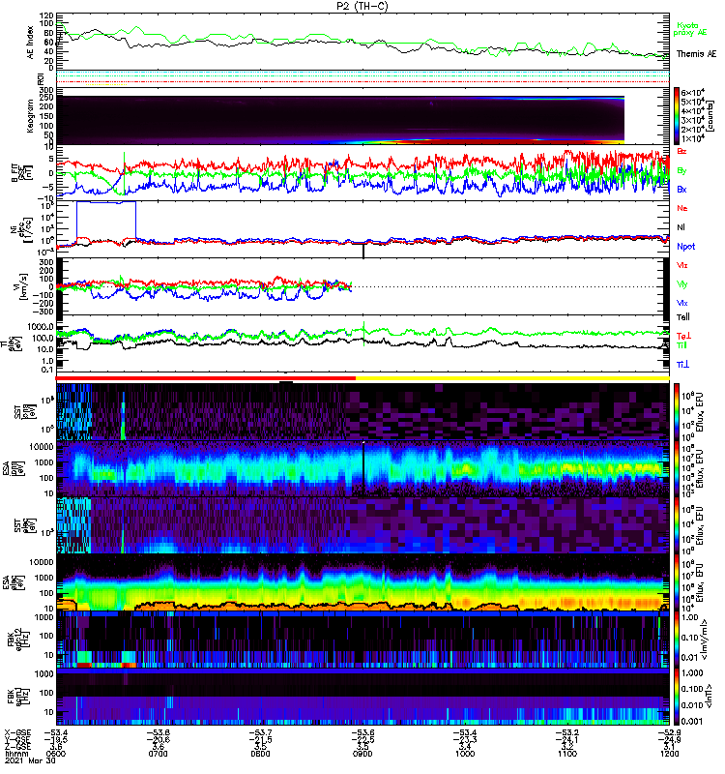The image size is (725, 774).
Task: Click the 1100 time tick label
Action: [x=567, y=754]
